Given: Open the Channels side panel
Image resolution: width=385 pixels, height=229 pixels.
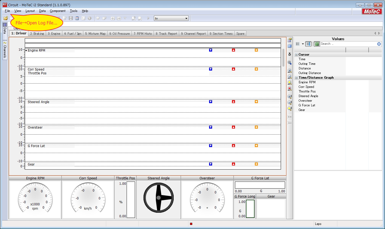Looking at the screenshot, I should point(5,50).
